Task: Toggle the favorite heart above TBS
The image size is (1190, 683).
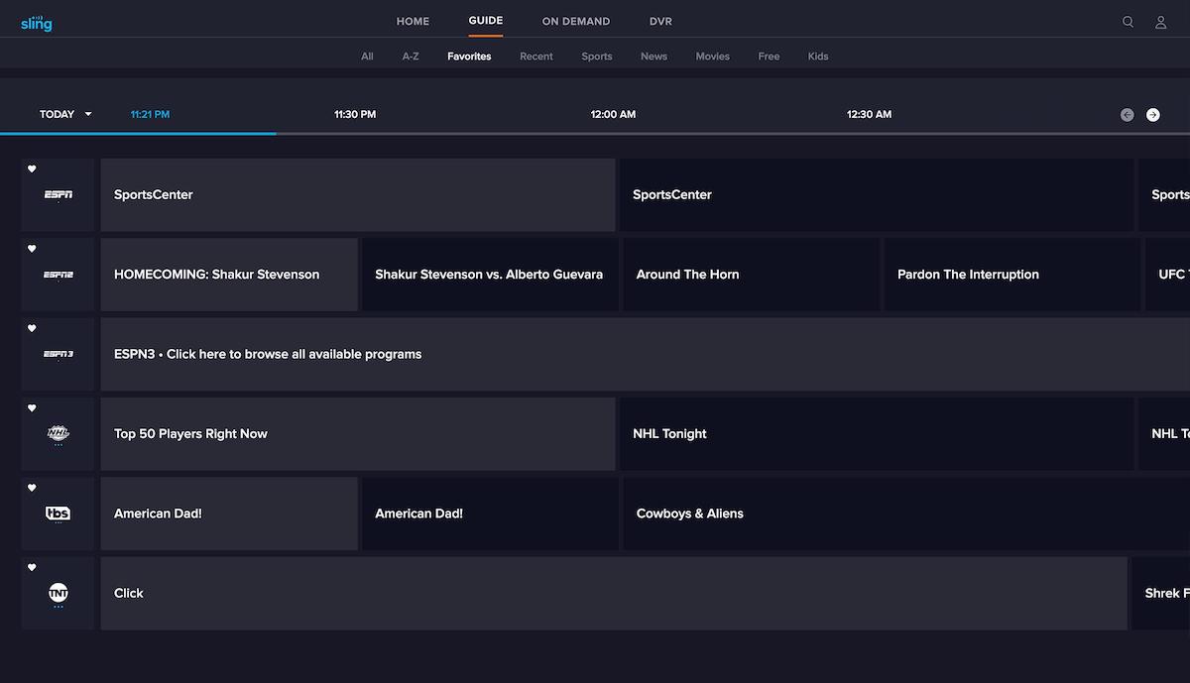Action: [x=31, y=487]
